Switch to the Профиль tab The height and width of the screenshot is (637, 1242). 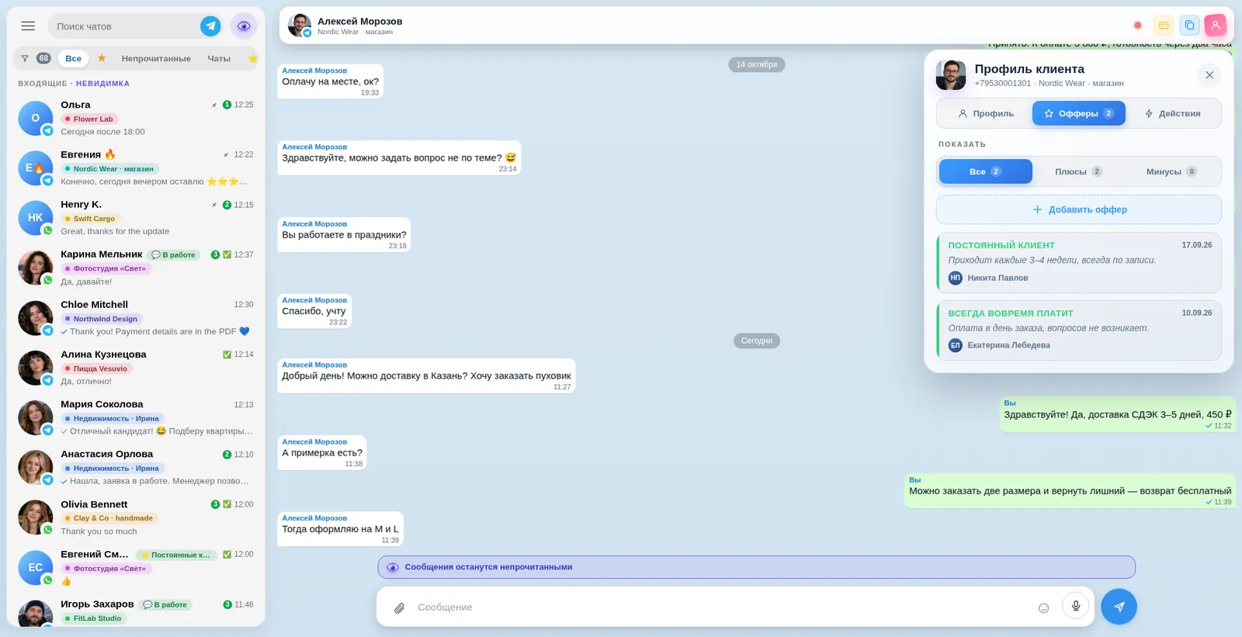coord(985,113)
